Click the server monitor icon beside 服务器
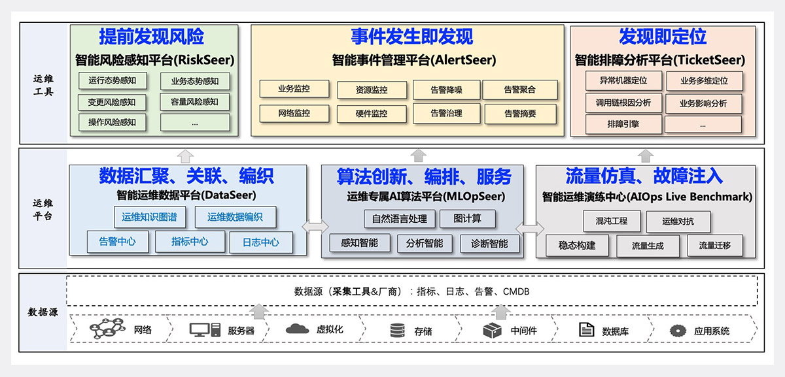This screenshot has height=377, width=785. [x=205, y=330]
